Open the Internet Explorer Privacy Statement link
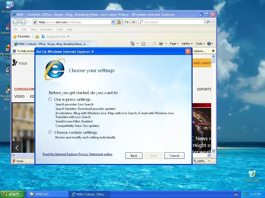The image size is (265, 198). point(77,154)
